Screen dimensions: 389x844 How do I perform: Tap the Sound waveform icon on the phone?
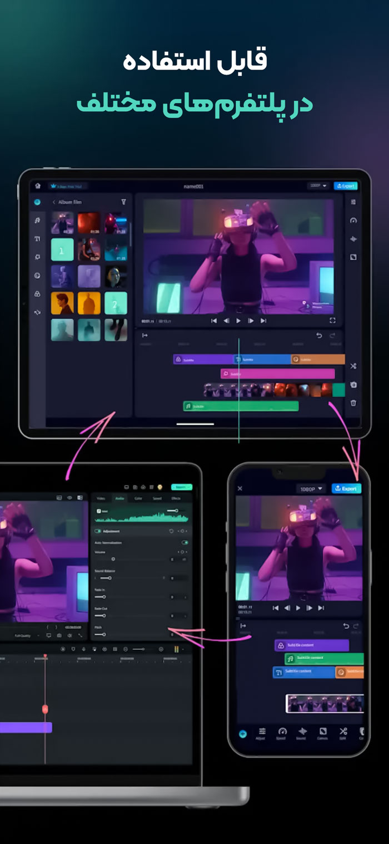point(302,732)
